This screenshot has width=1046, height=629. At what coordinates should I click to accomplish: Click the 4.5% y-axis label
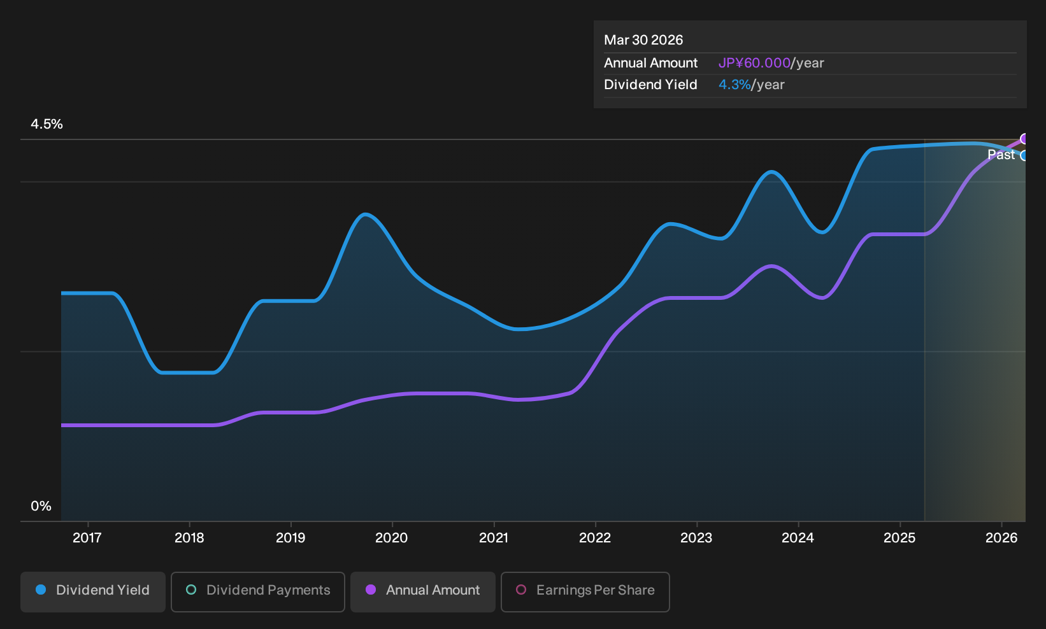coord(47,124)
